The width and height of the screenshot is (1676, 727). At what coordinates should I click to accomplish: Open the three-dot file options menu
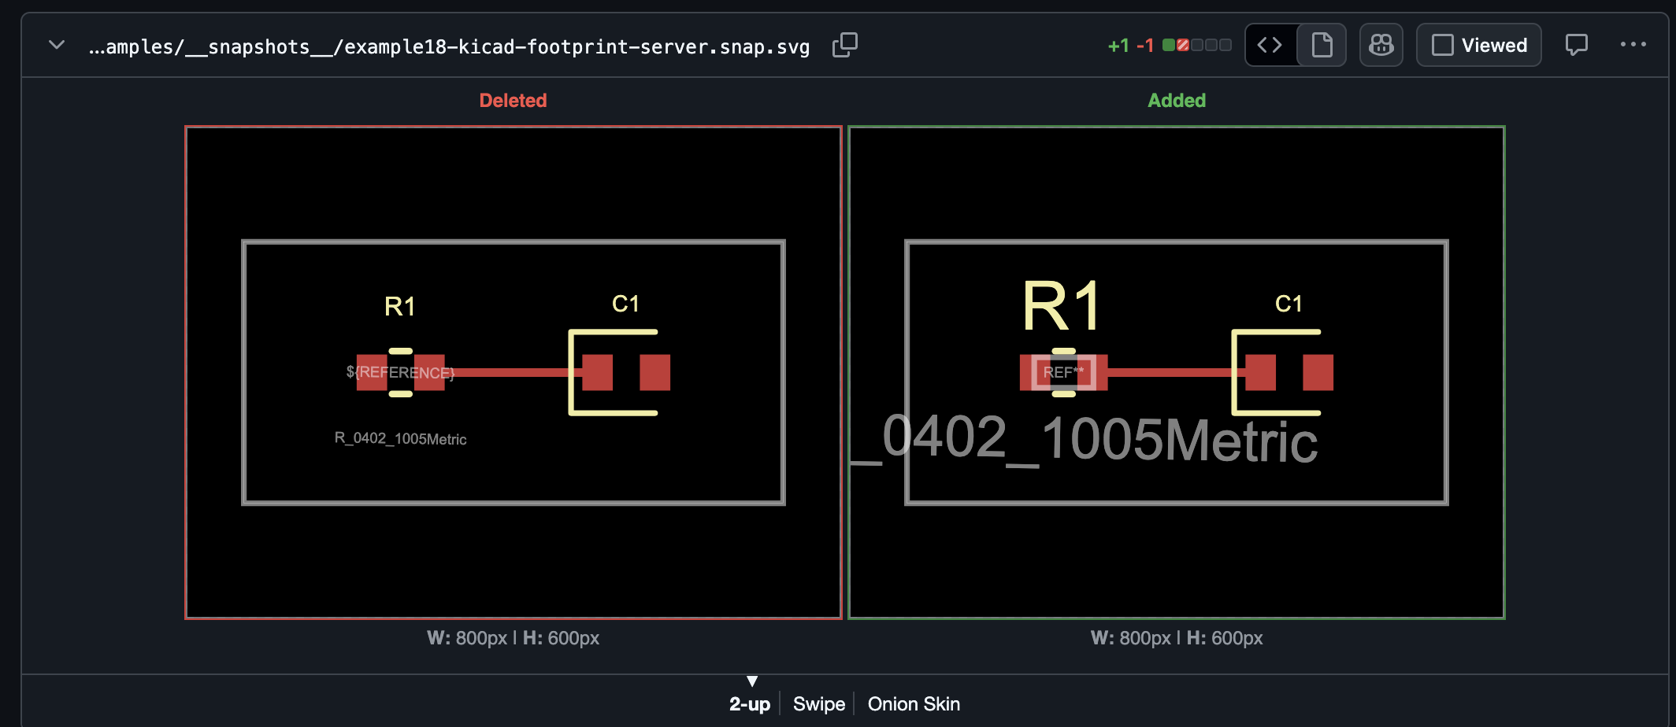coord(1633,45)
